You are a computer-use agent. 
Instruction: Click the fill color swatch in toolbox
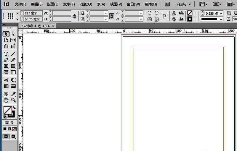[x=7, y=110]
